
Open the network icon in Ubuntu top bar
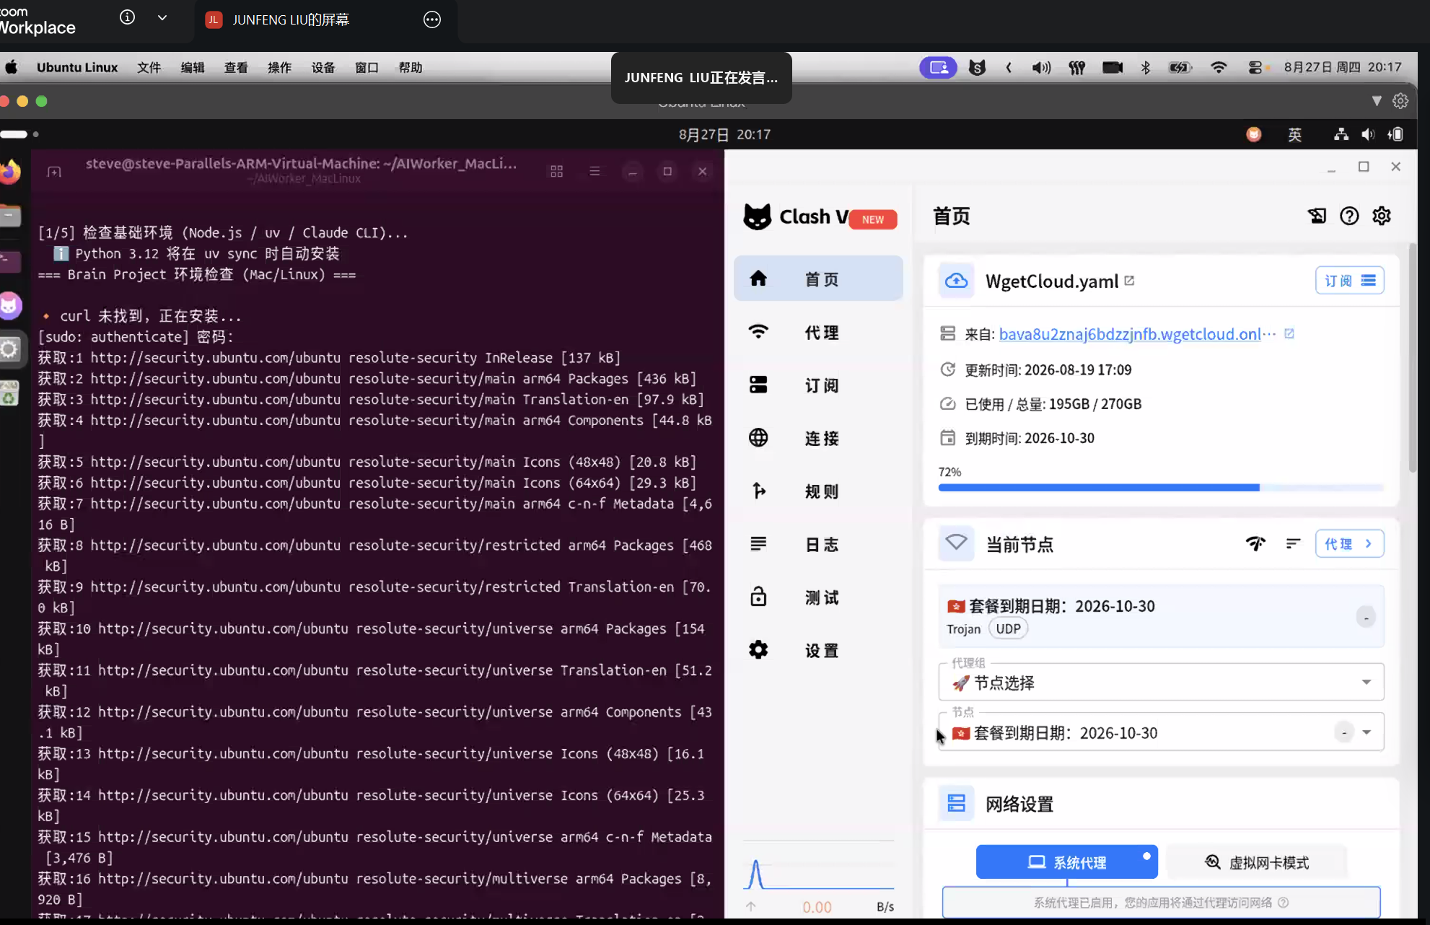point(1341,134)
